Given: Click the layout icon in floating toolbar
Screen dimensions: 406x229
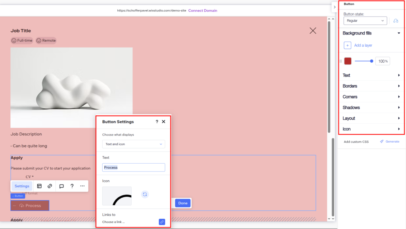Looking at the screenshot, I should coord(39,186).
